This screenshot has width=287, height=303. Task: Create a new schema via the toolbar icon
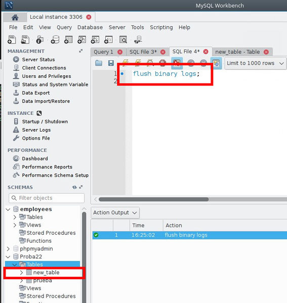55,39
